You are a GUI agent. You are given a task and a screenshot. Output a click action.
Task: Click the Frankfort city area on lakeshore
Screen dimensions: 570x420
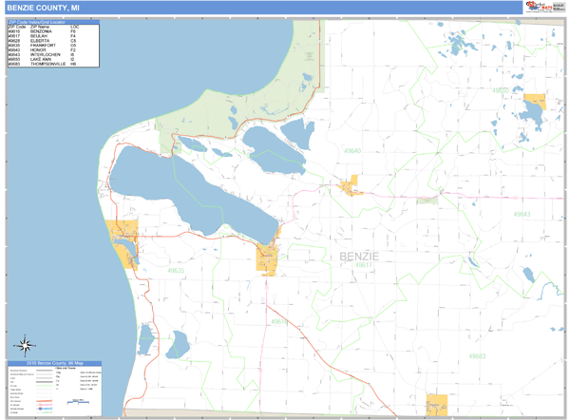[x=126, y=239]
